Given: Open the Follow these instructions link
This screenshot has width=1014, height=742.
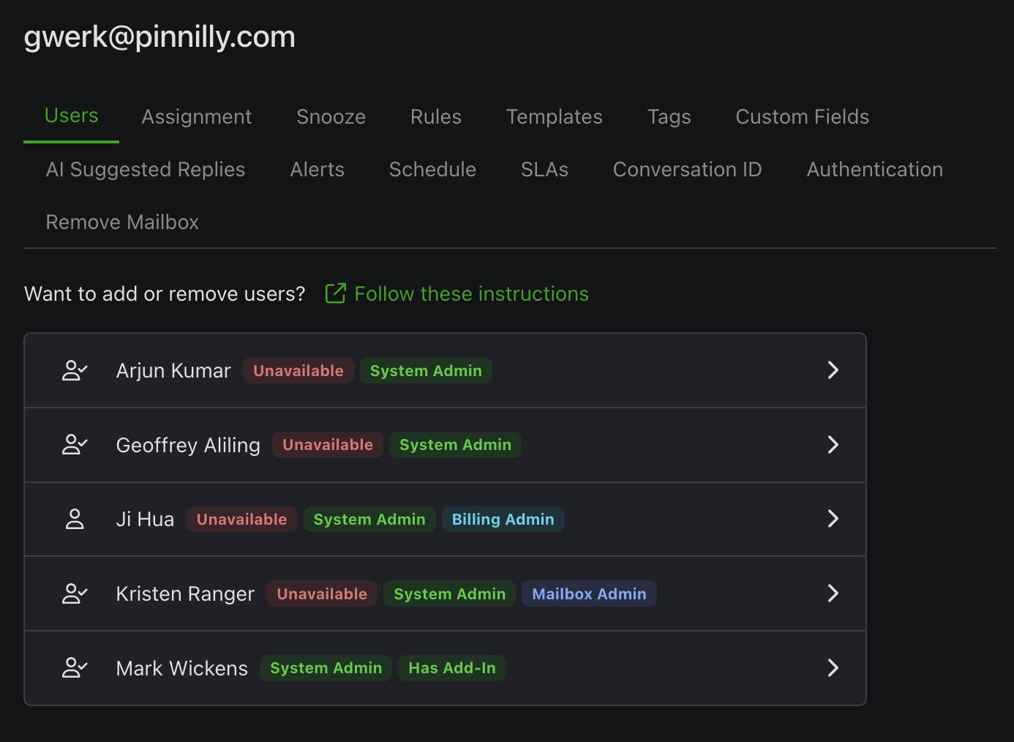Looking at the screenshot, I should 471,293.
